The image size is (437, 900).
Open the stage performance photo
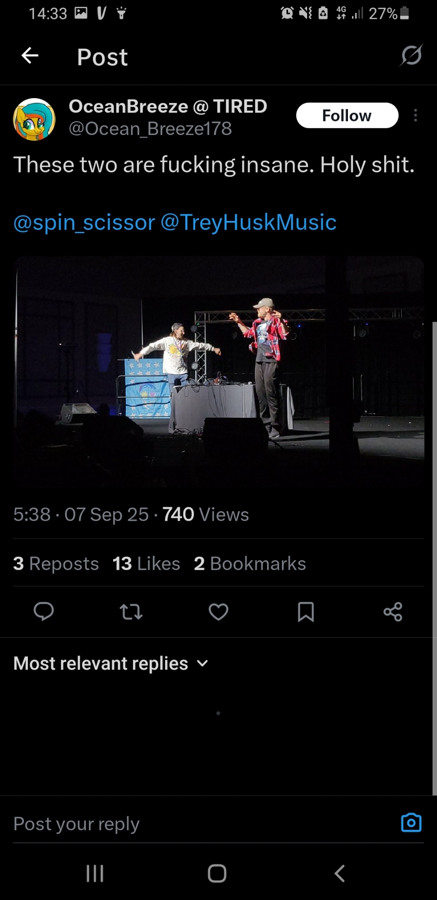218,371
